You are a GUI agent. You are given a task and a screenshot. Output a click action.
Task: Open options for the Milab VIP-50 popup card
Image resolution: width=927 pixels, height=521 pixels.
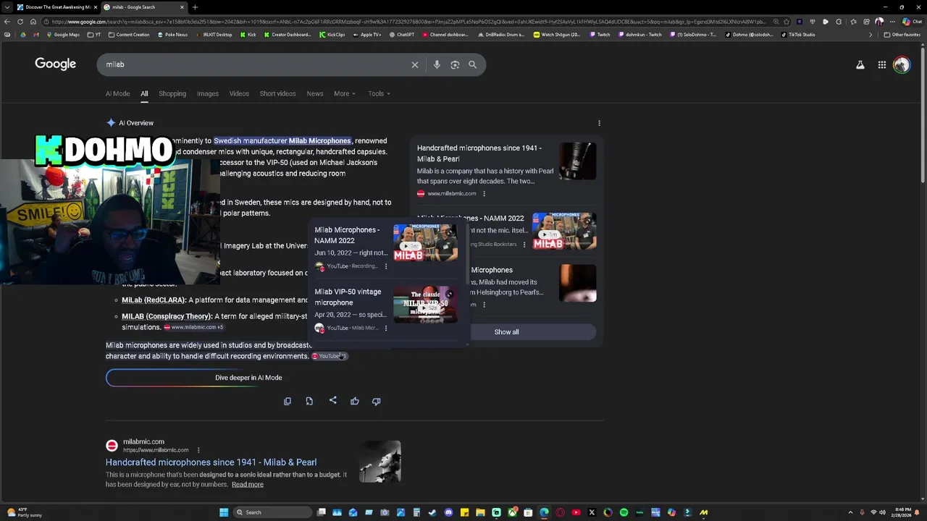tap(385, 328)
